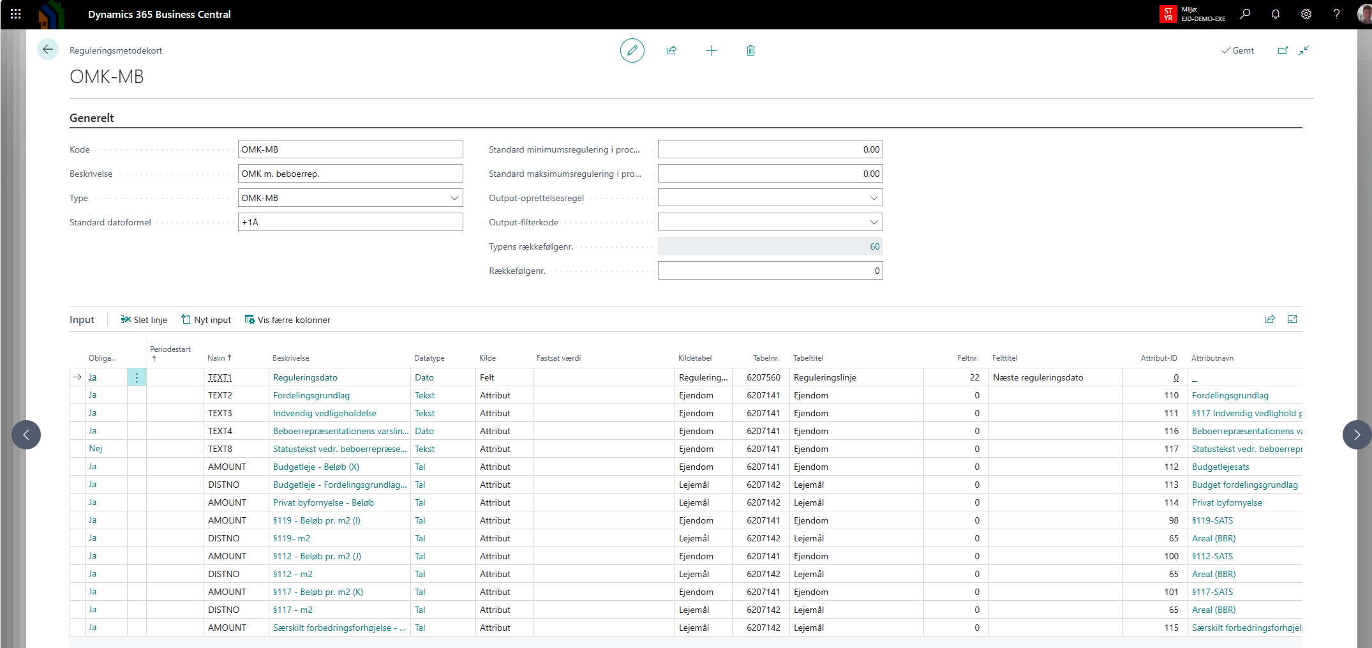Open row options for TEXT1 line
The width and height of the screenshot is (1372, 648).
(x=137, y=377)
